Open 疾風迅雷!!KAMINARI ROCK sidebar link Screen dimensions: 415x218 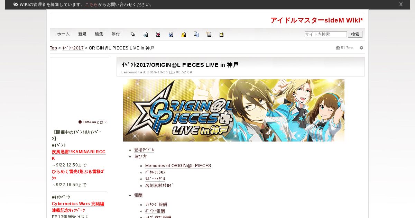79,155
